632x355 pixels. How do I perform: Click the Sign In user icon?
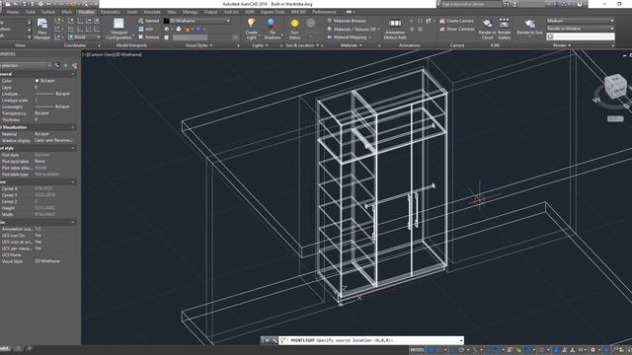(514, 4)
